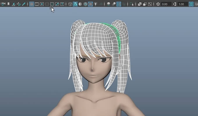Switch viewport to wireframe shading

70,4
